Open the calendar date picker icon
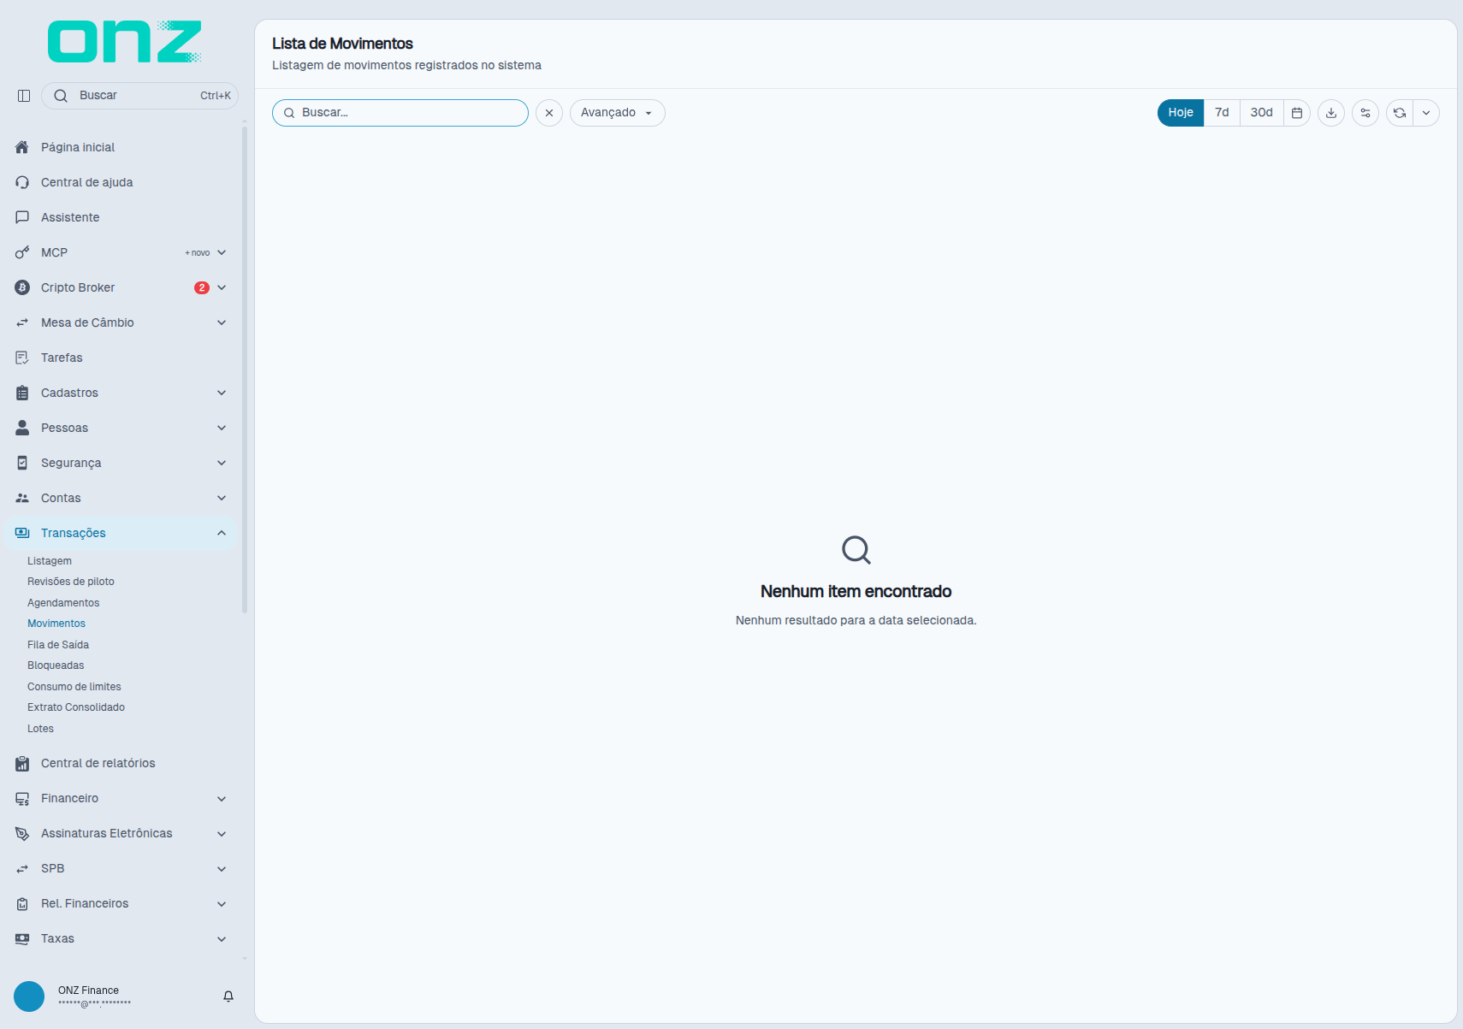Screen dimensions: 1463x1029 click(1297, 113)
